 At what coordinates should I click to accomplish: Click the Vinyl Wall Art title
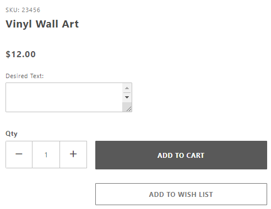42,24
